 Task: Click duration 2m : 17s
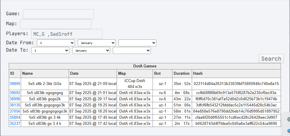coord(182,124)
